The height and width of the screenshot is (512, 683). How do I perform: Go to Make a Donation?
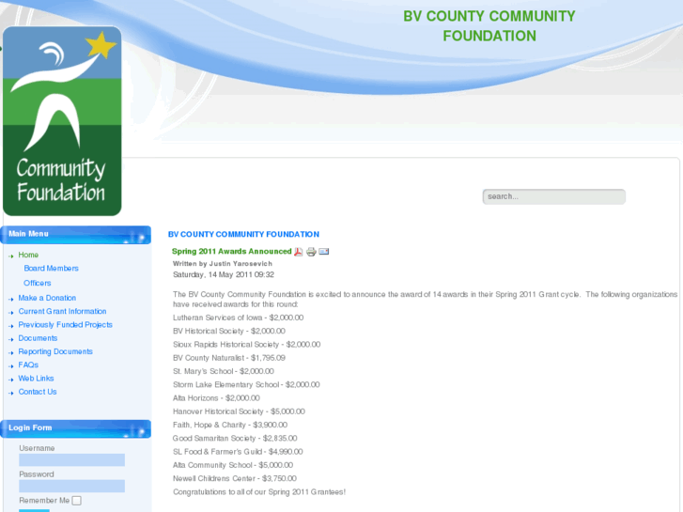pos(47,298)
